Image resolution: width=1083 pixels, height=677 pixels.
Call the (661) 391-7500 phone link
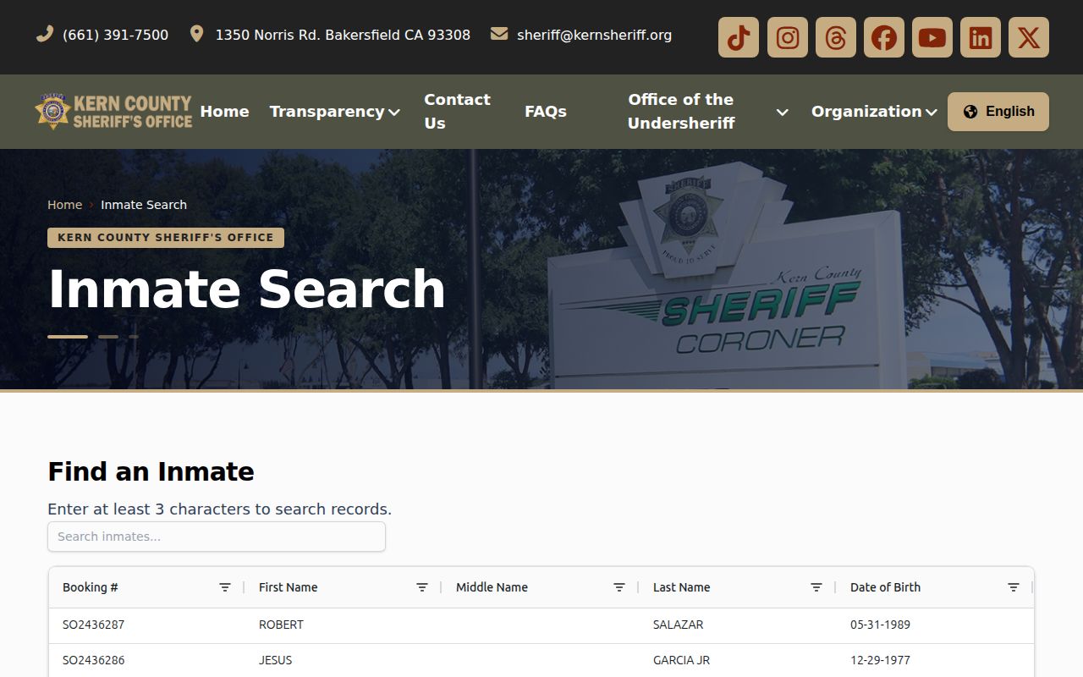pyautogui.click(x=102, y=35)
